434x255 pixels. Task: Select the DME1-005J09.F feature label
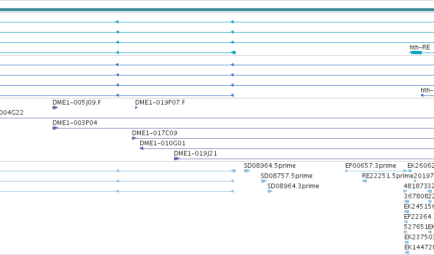(x=76, y=103)
